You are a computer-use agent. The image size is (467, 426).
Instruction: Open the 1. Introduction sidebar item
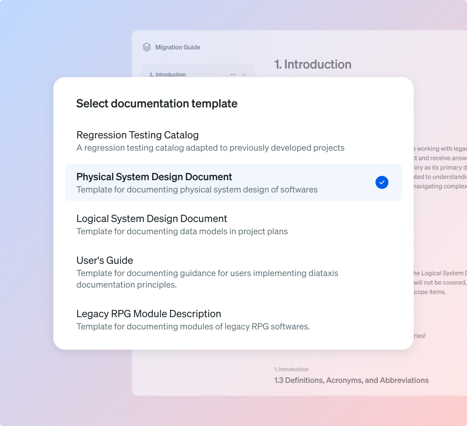(168, 75)
